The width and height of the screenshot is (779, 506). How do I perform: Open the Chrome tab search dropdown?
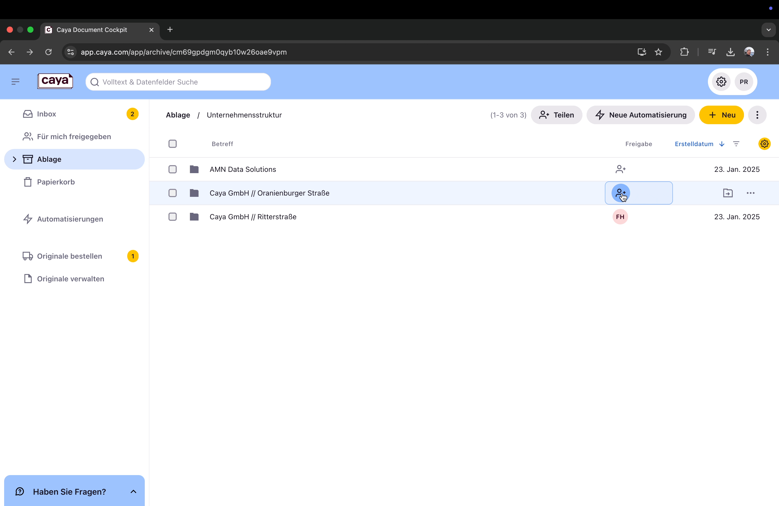pos(768,30)
